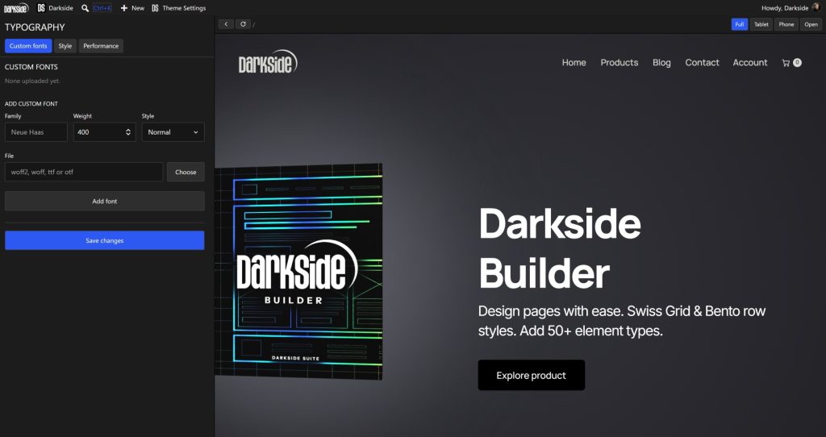Click the Ctrl+K search shortcut
Viewport: 826px width, 437px height.
pos(102,8)
